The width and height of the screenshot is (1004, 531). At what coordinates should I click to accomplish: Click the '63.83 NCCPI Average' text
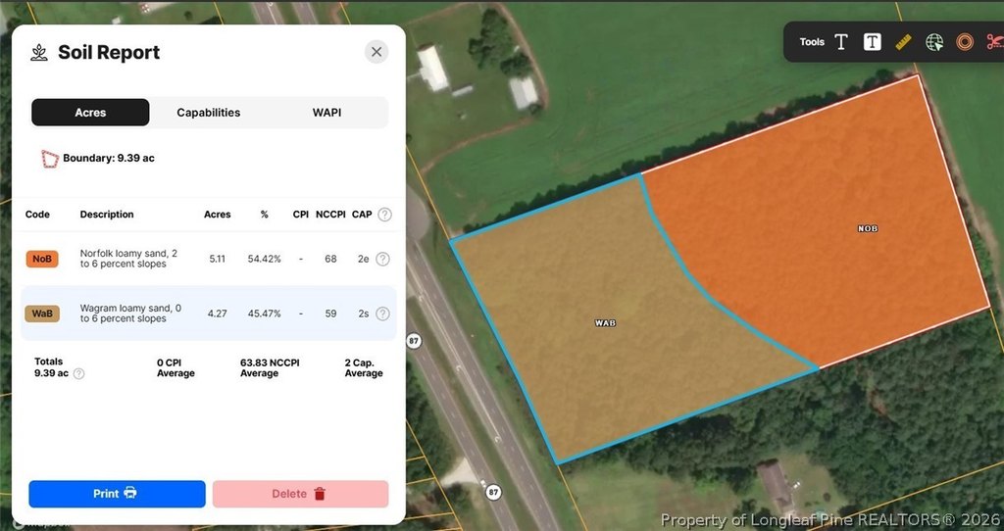point(270,367)
